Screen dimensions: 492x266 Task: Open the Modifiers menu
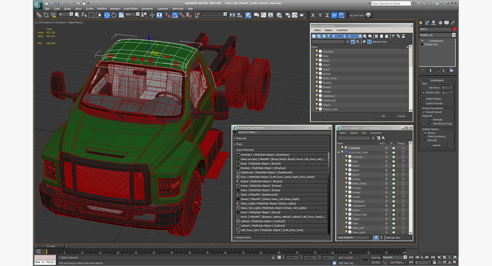(102, 9)
